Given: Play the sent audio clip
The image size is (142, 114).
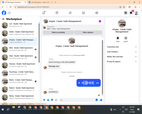Looking at the screenshot, I should tap(79, 83).
